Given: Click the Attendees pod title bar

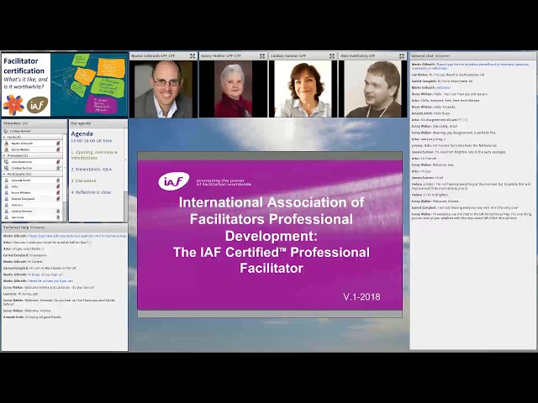Looking at the screenshot, I should point(34,123).
